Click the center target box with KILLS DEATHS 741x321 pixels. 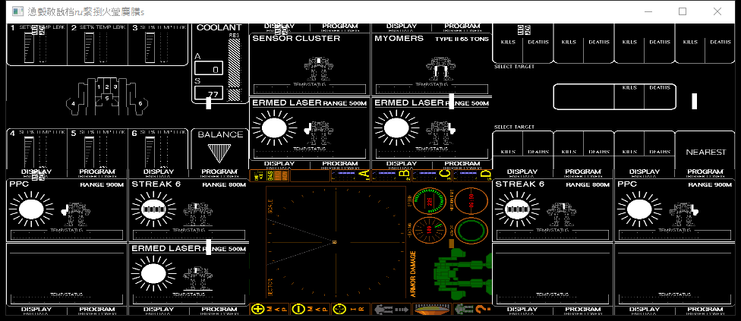click(x=614, y=97)
